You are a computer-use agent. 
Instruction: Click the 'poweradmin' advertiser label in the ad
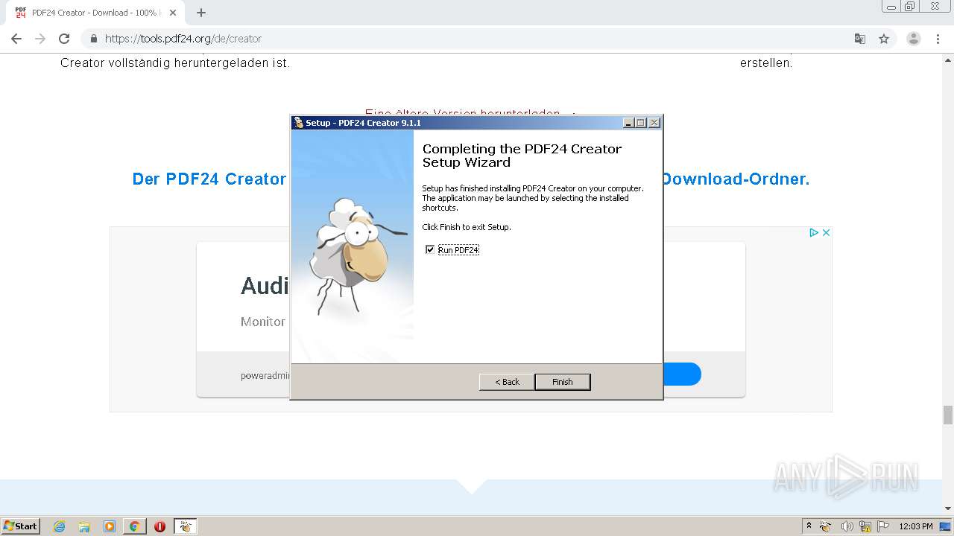coord(265,376)
